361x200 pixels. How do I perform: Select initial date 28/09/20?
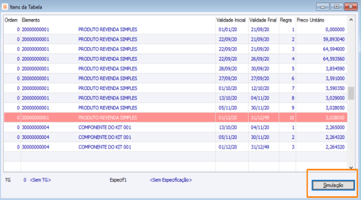(x=228, y=69)
